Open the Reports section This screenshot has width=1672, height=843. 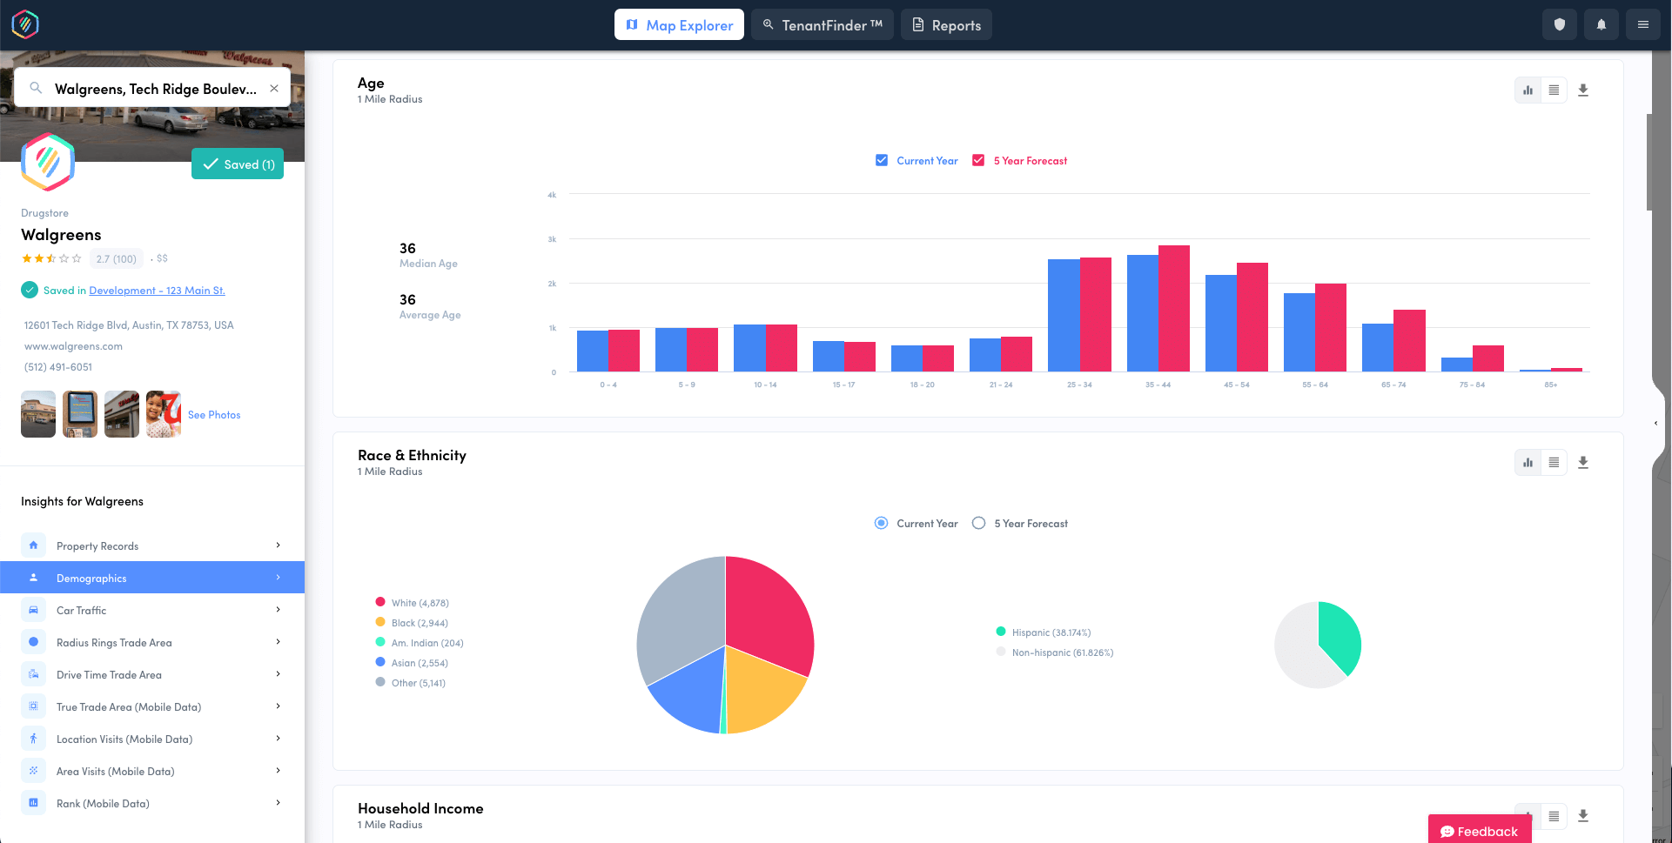(x=945, y=24)
